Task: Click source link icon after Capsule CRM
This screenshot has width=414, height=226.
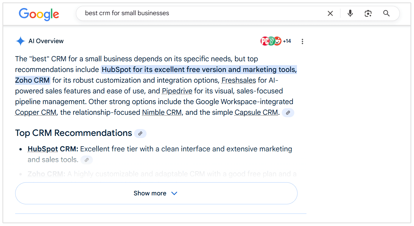Action: point(288,113)
